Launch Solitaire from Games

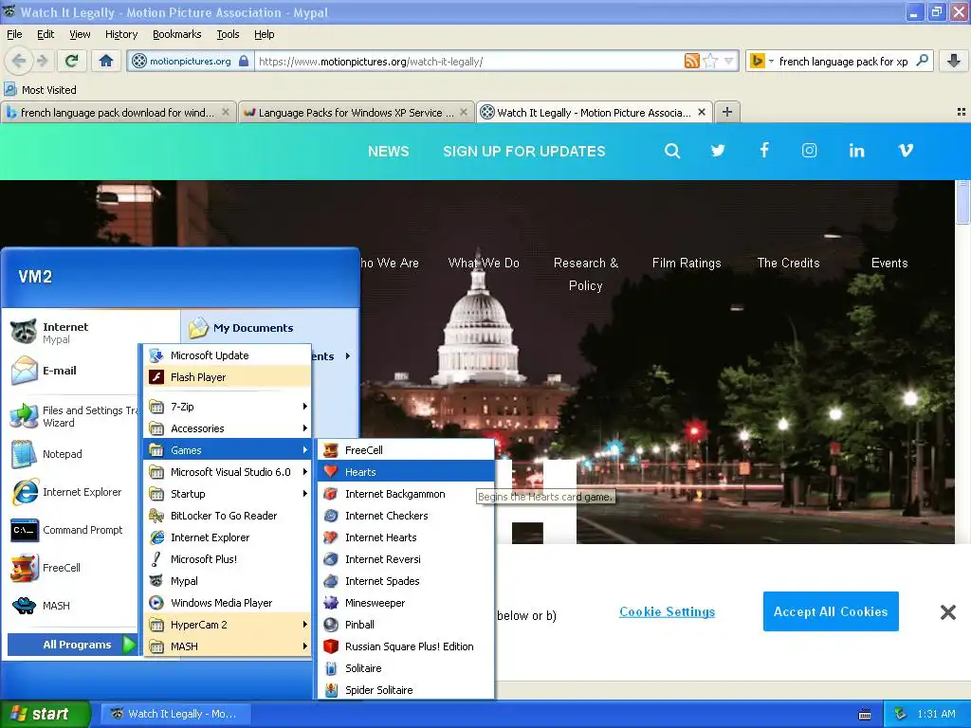coord(406,668)
